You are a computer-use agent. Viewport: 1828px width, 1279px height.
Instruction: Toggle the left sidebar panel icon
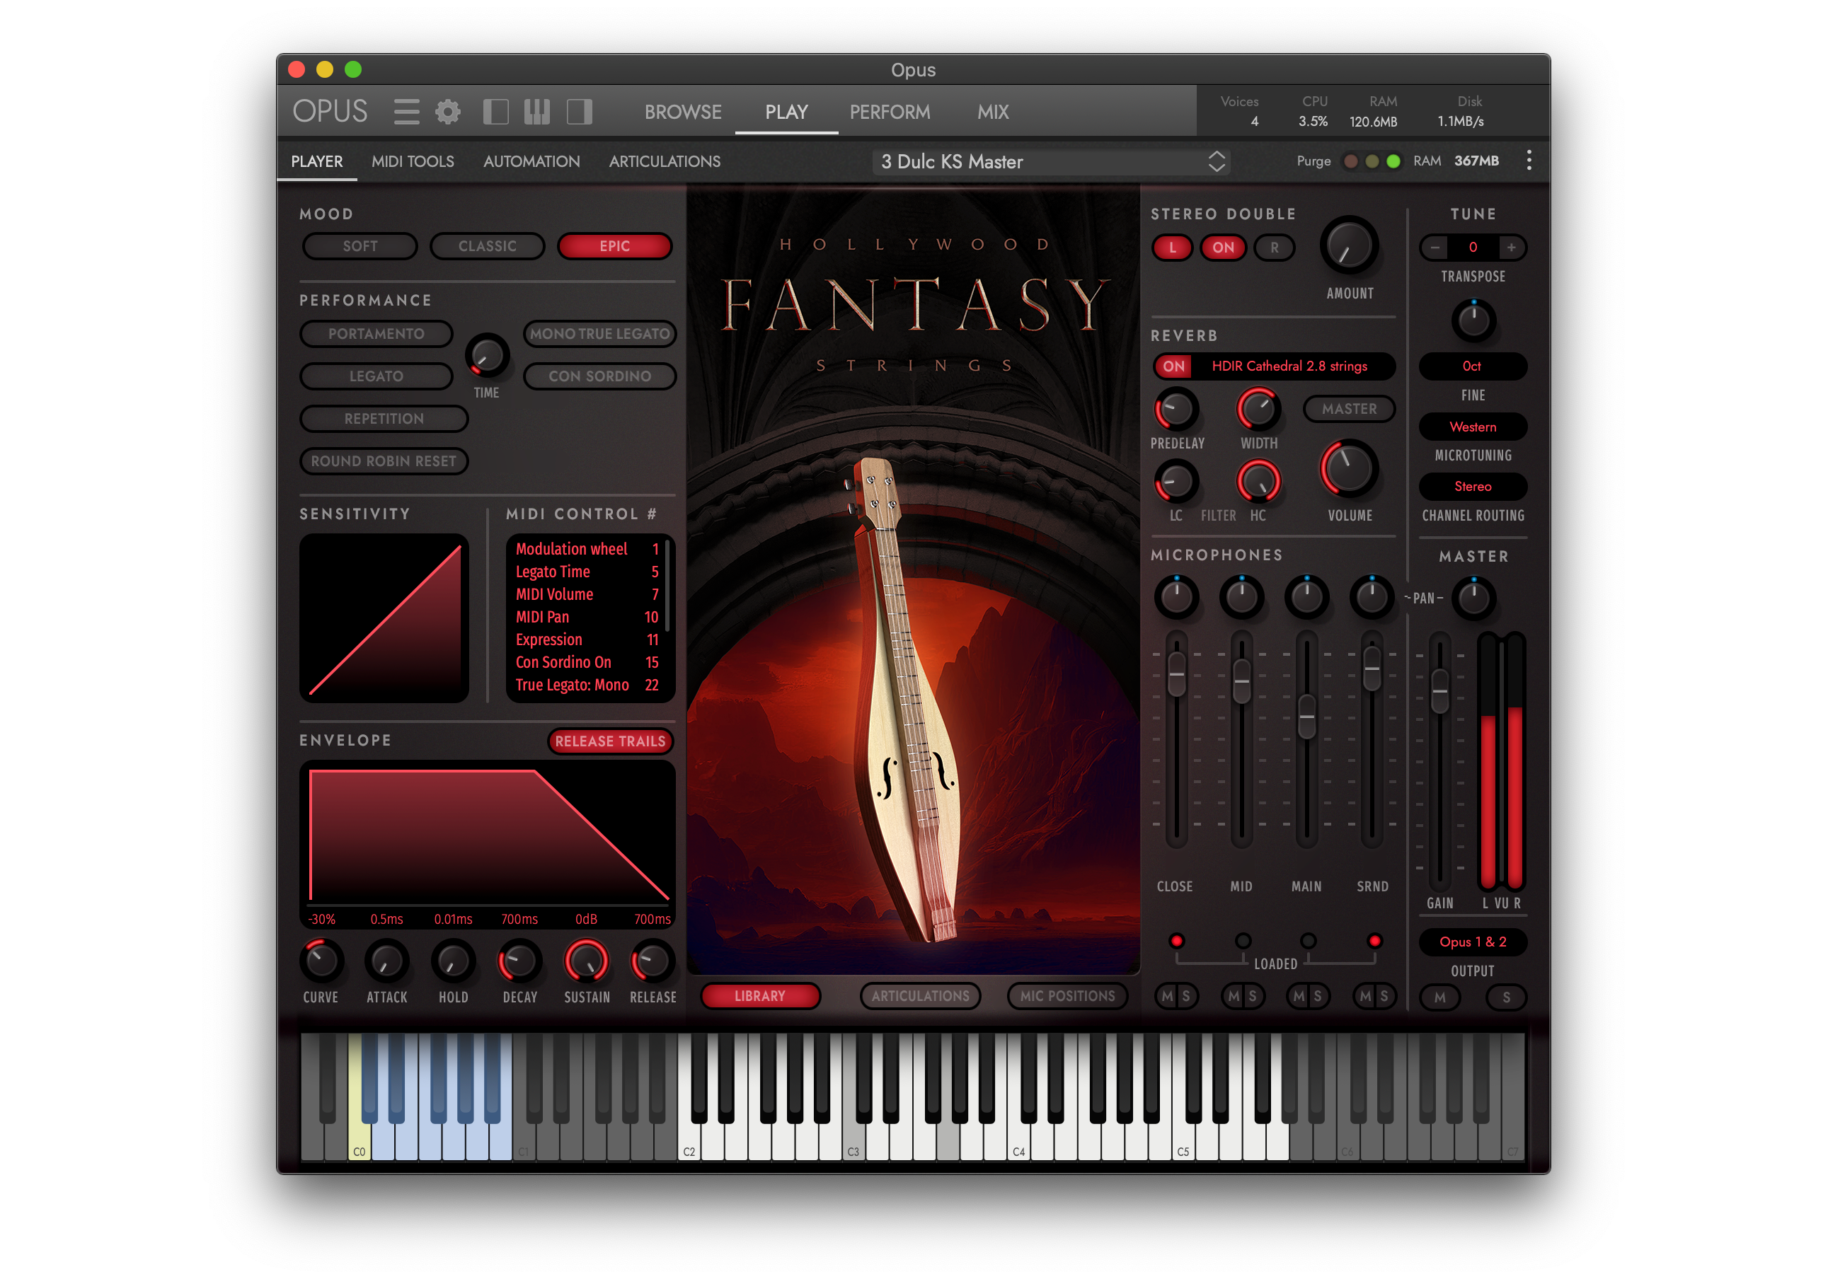coord(496,112)
